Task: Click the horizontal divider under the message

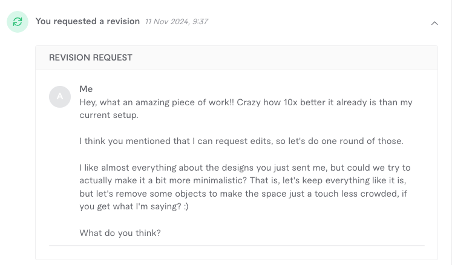Action: click(237, 246)
